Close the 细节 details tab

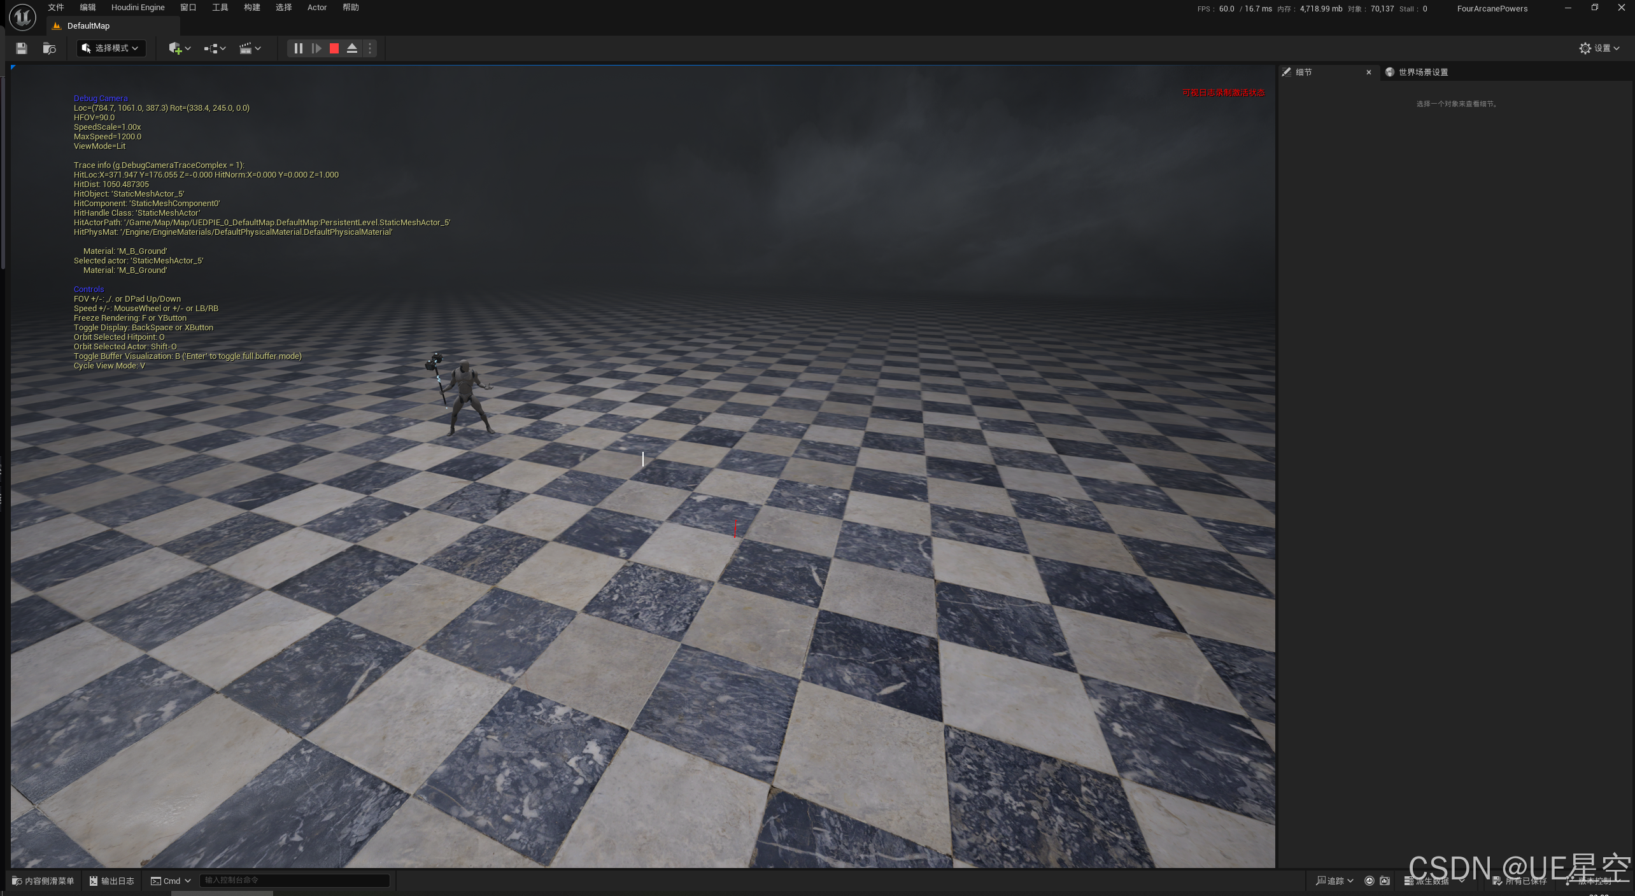pos(1369,72)
